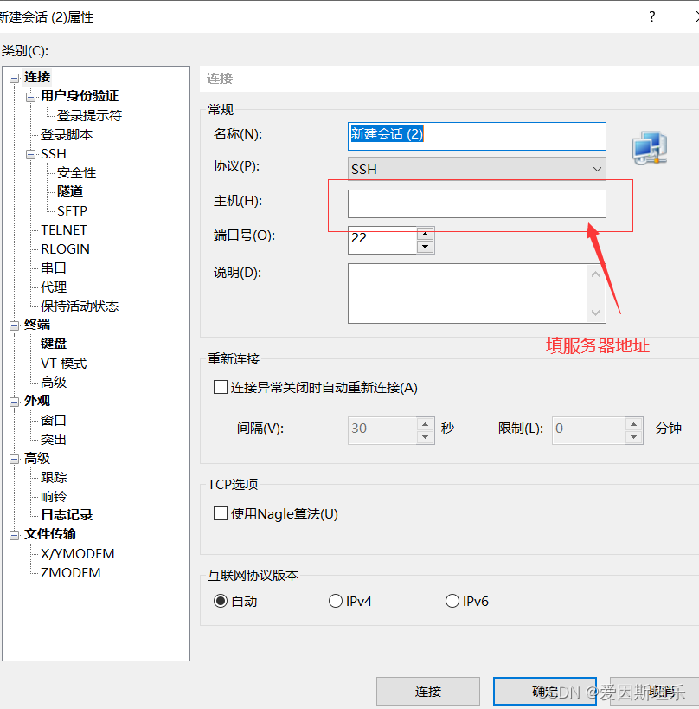The image size is (699, 709).
Task: Click the 主机 host input field
Action: coord(477,203)
